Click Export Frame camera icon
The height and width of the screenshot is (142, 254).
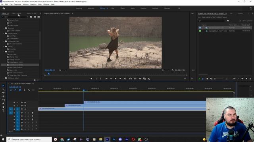pyautogui.click(x=140, y=79)
